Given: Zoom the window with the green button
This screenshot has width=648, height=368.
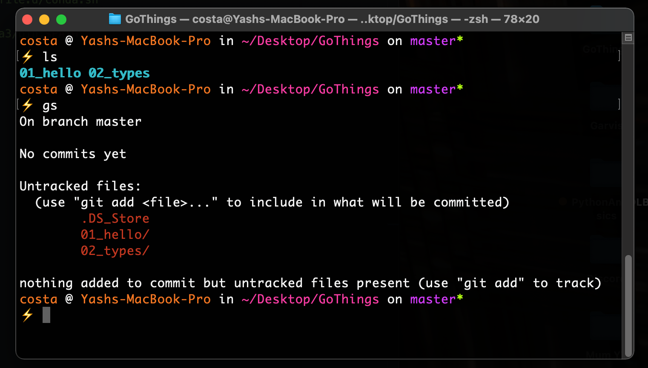Looking at the screenshot, I should [61, 20].
